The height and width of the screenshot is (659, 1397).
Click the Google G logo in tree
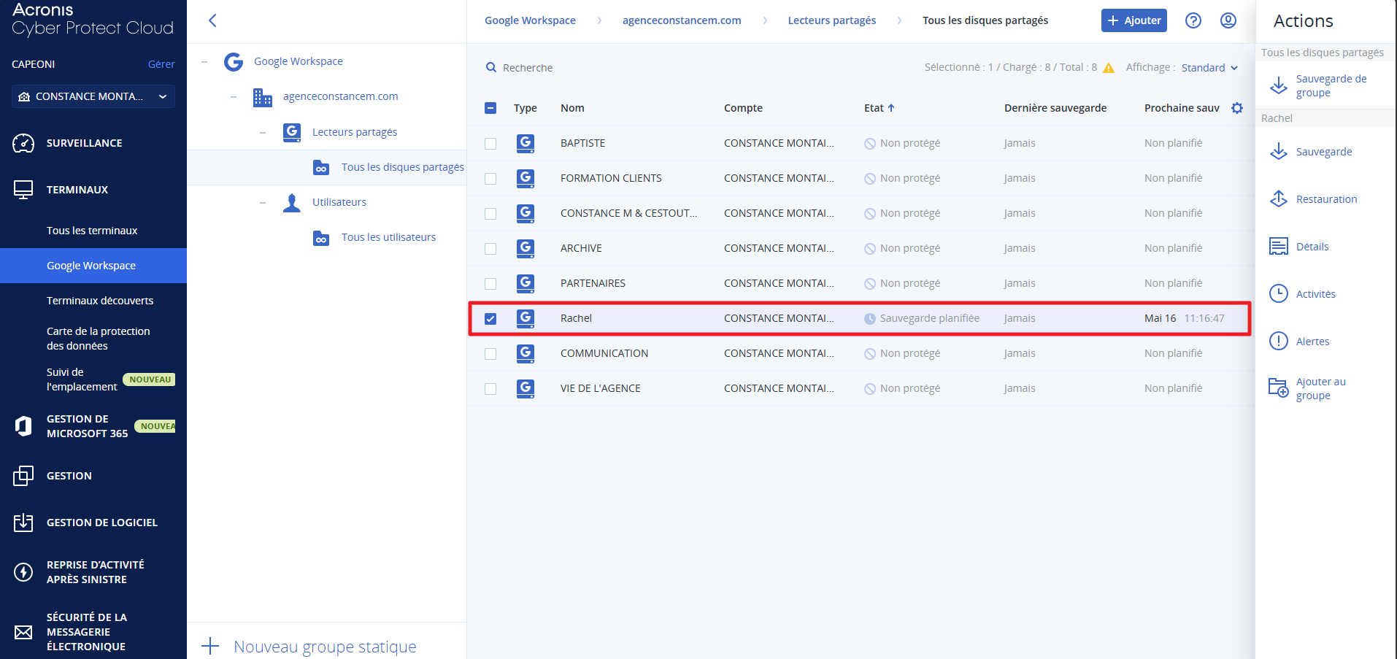click(234, 61)
